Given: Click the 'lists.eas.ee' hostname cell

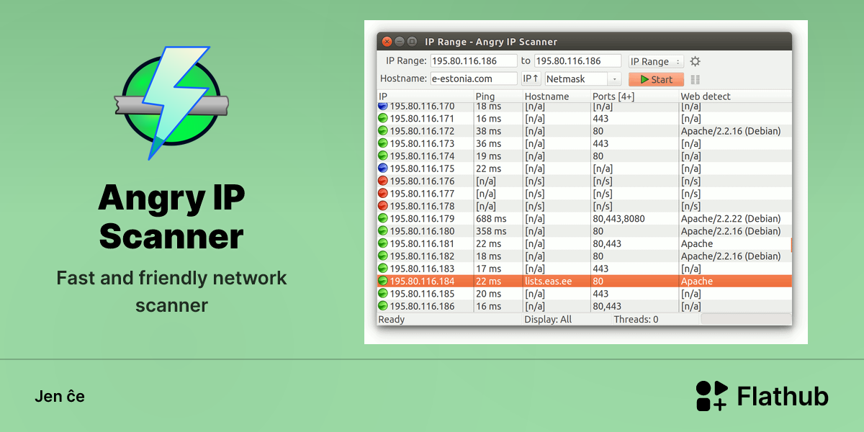Looking at the screenshot, I should click(548, 282).
